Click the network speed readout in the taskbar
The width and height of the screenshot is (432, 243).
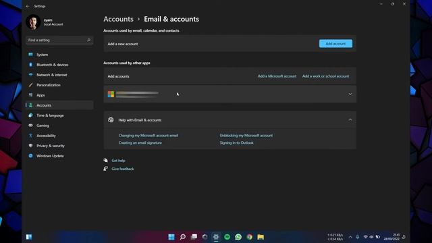point(335,237)
